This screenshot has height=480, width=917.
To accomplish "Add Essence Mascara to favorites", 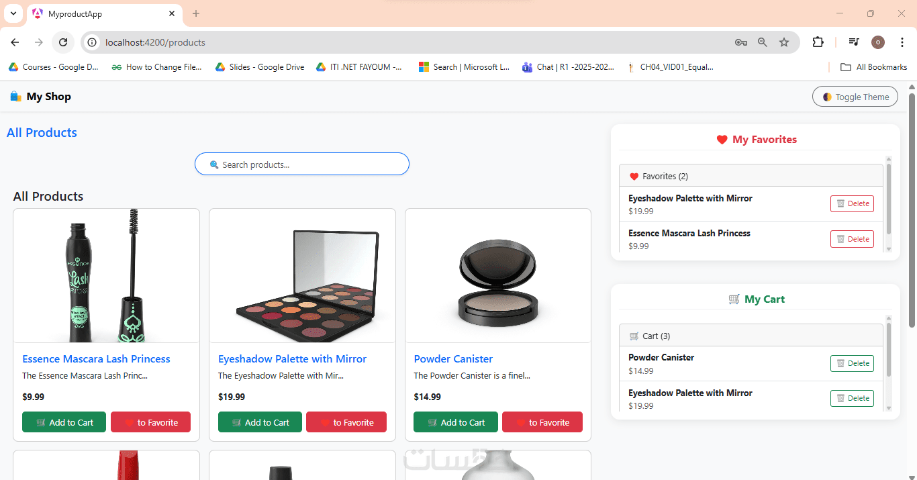I will coord(150,422).
